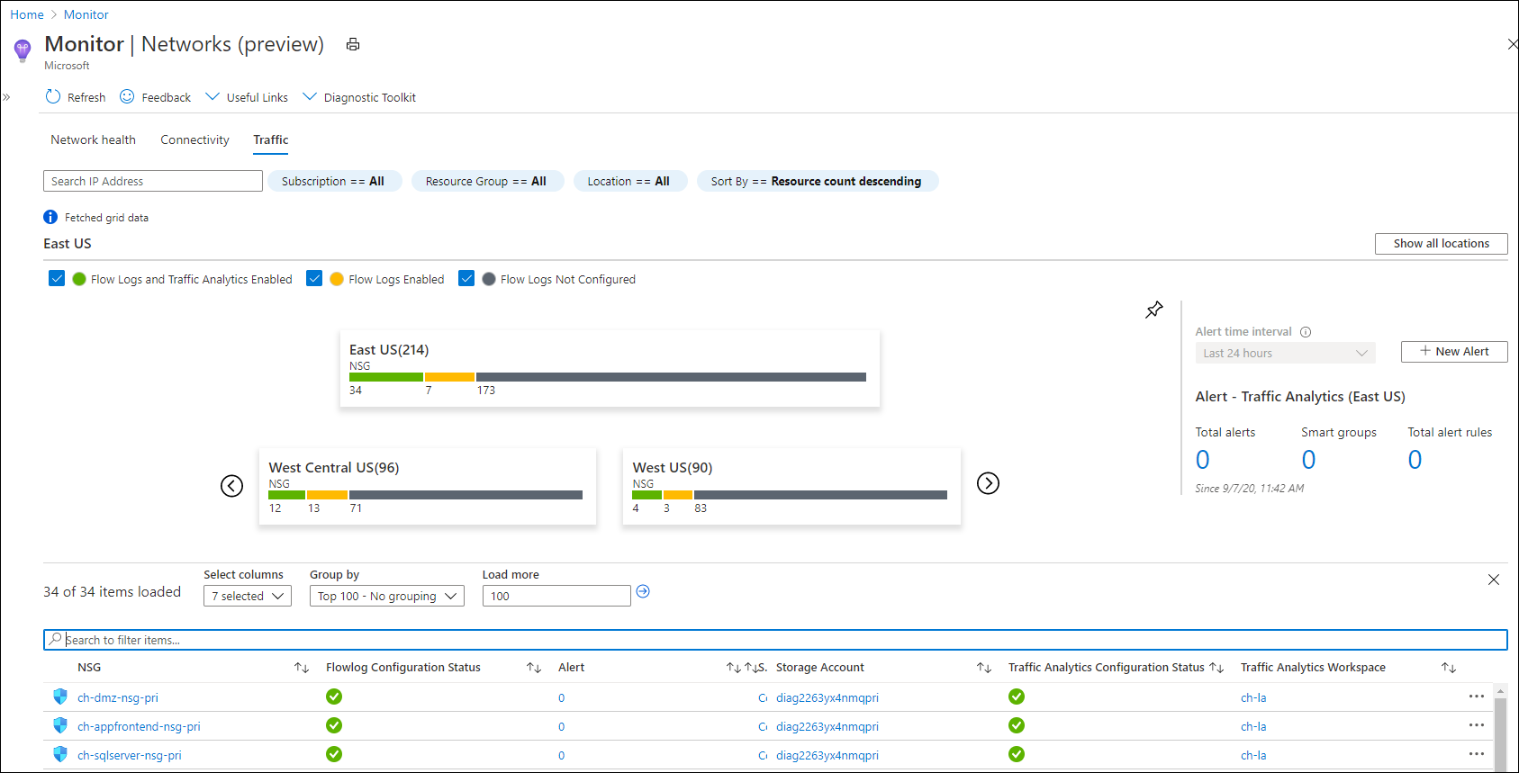1519x773 pixels.
Task: Click the shield icon of ch-appfrontend-nsg-pri
Action: pyautogui.click(x=60, y=725)
